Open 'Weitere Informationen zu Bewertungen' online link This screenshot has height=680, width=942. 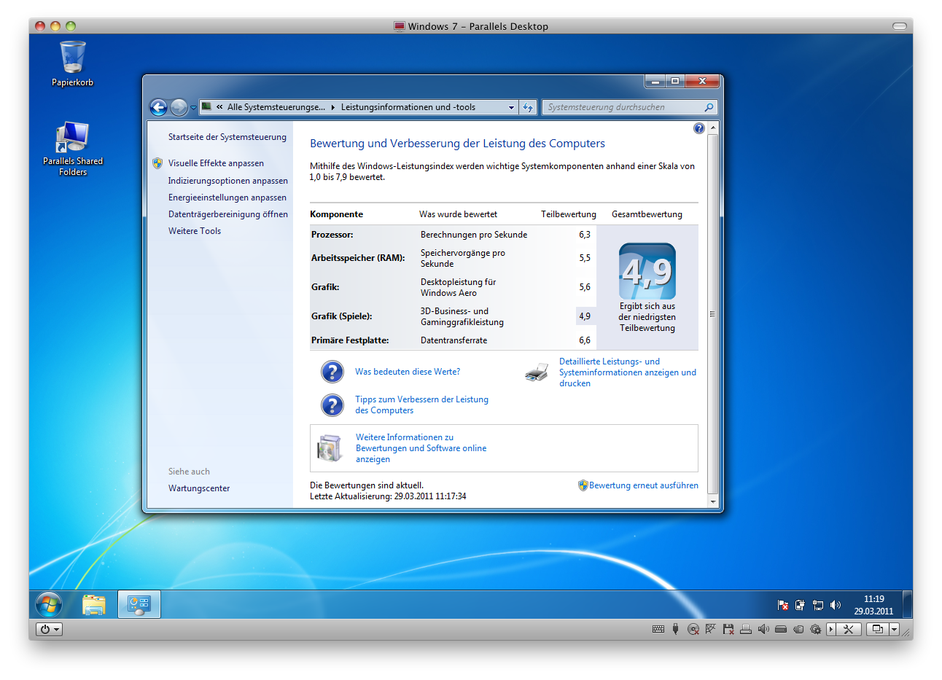coord(421,448)
